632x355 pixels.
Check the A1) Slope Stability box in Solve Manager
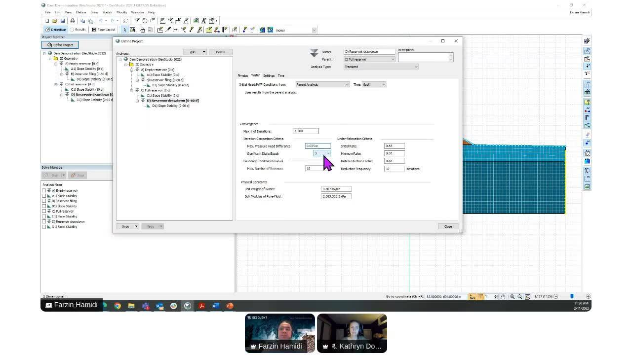click(x=44, y=196)
